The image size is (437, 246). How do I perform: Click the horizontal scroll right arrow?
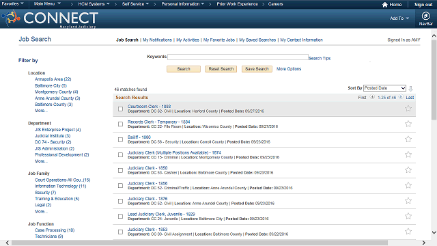pos(423,243)
